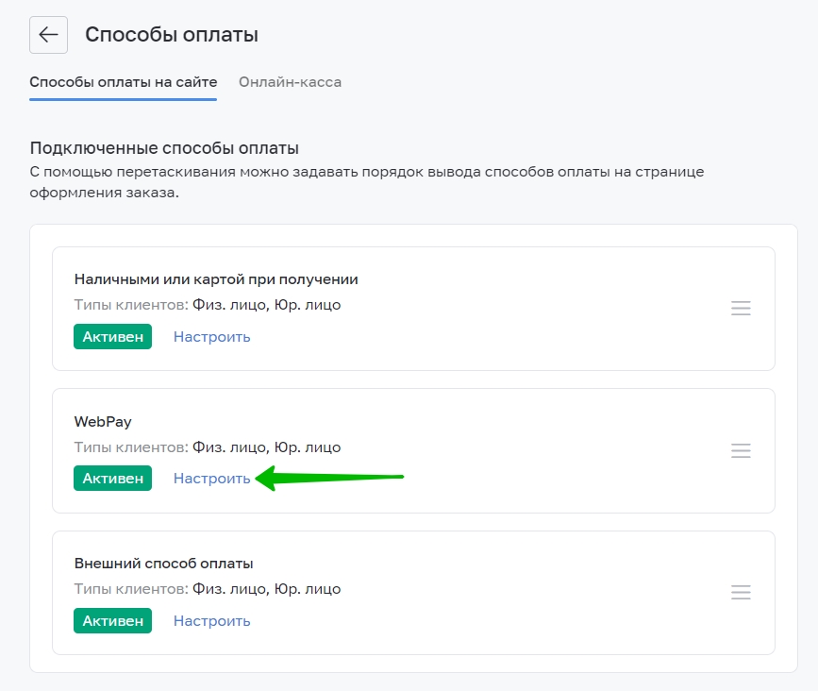Open Настроить for Внешний способ оплаты
This screenshot has width=818, height=691.
pos(211,621)
